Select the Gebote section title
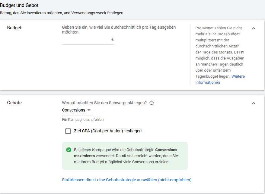The image size is (265, 194). [14, 103]
